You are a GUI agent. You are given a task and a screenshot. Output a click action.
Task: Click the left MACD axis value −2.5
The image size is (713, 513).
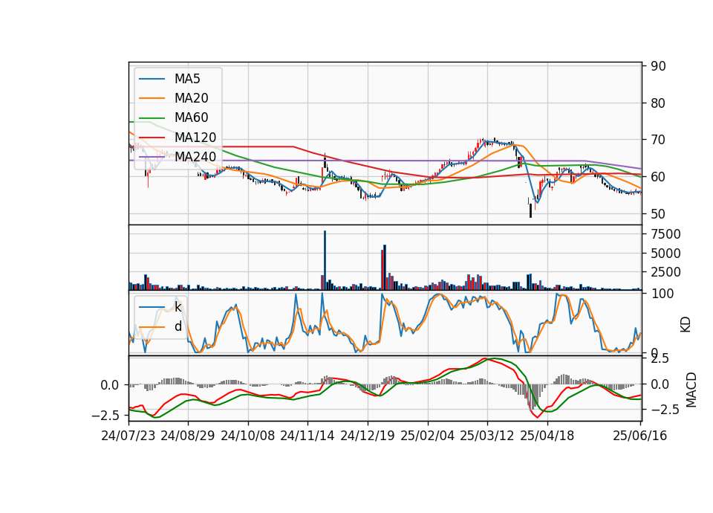105,415
